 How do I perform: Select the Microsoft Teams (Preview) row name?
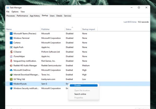point(25,34)
